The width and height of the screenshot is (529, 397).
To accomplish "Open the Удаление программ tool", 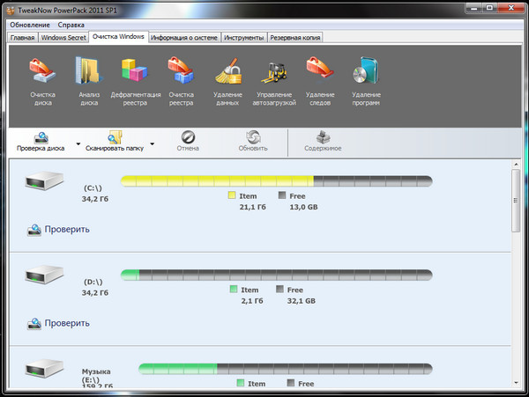I will coord(367,82).
